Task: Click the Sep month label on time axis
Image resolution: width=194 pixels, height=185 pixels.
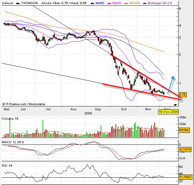Action: coord(98,109)
